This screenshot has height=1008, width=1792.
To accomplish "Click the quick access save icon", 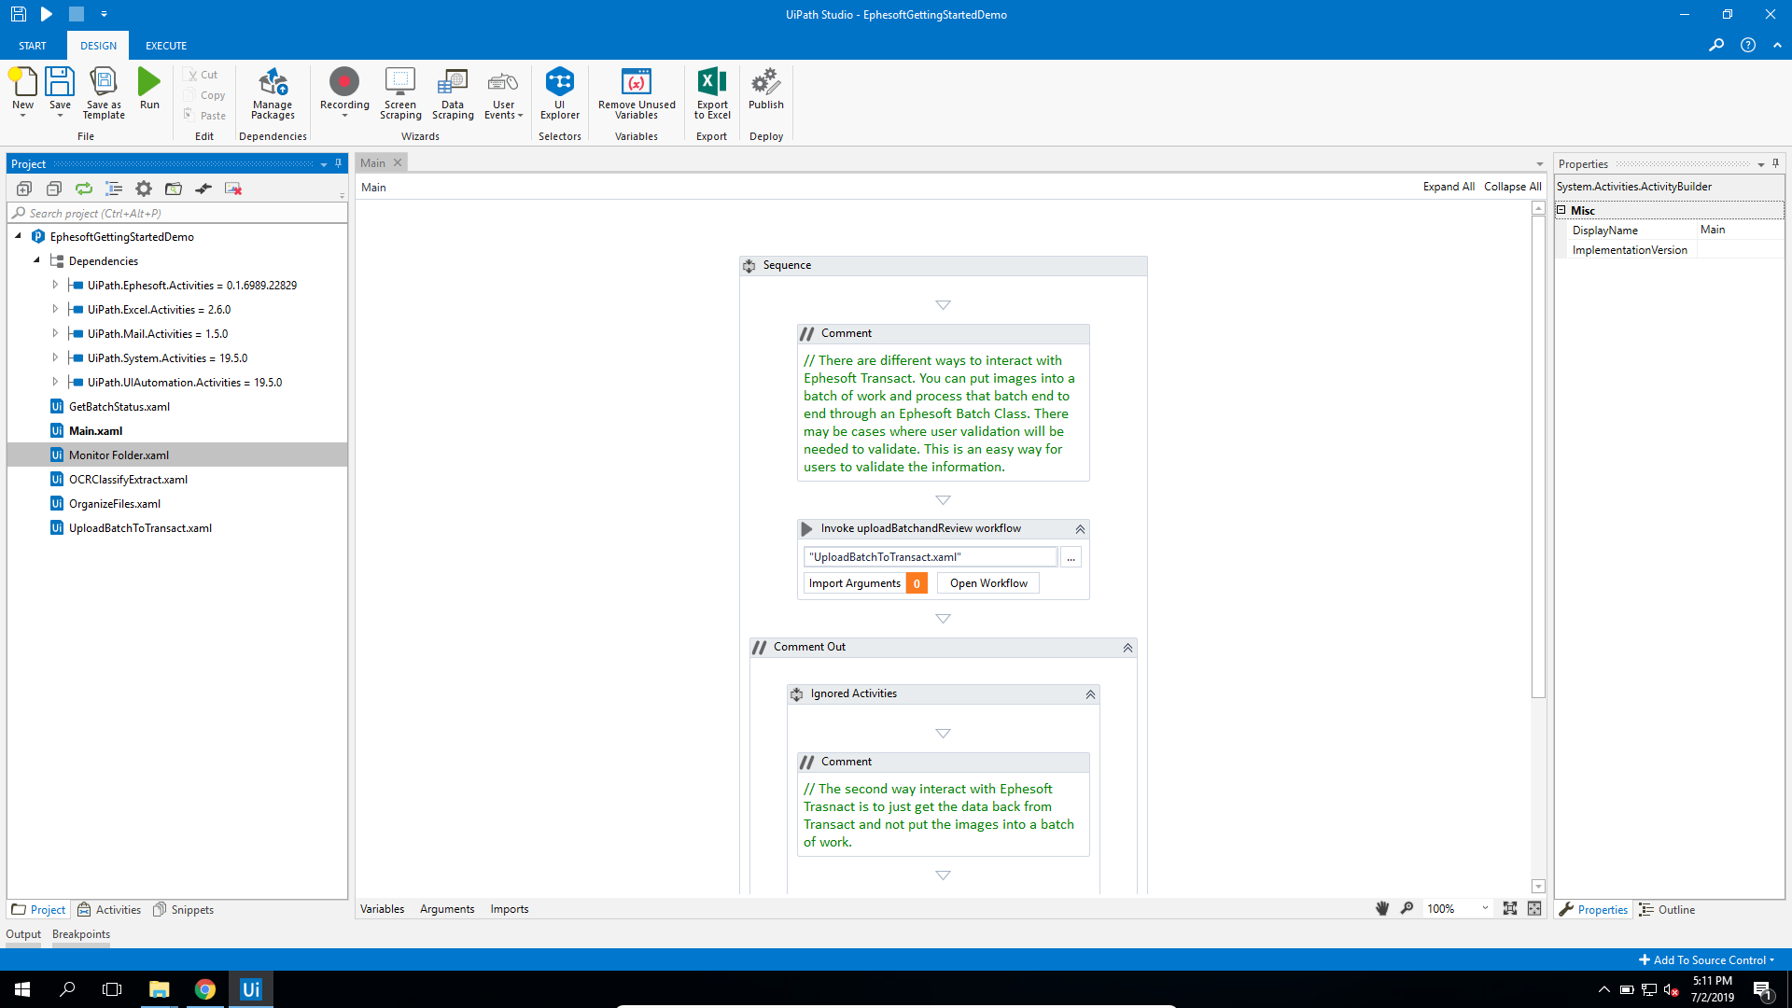I will pos(18,14).
